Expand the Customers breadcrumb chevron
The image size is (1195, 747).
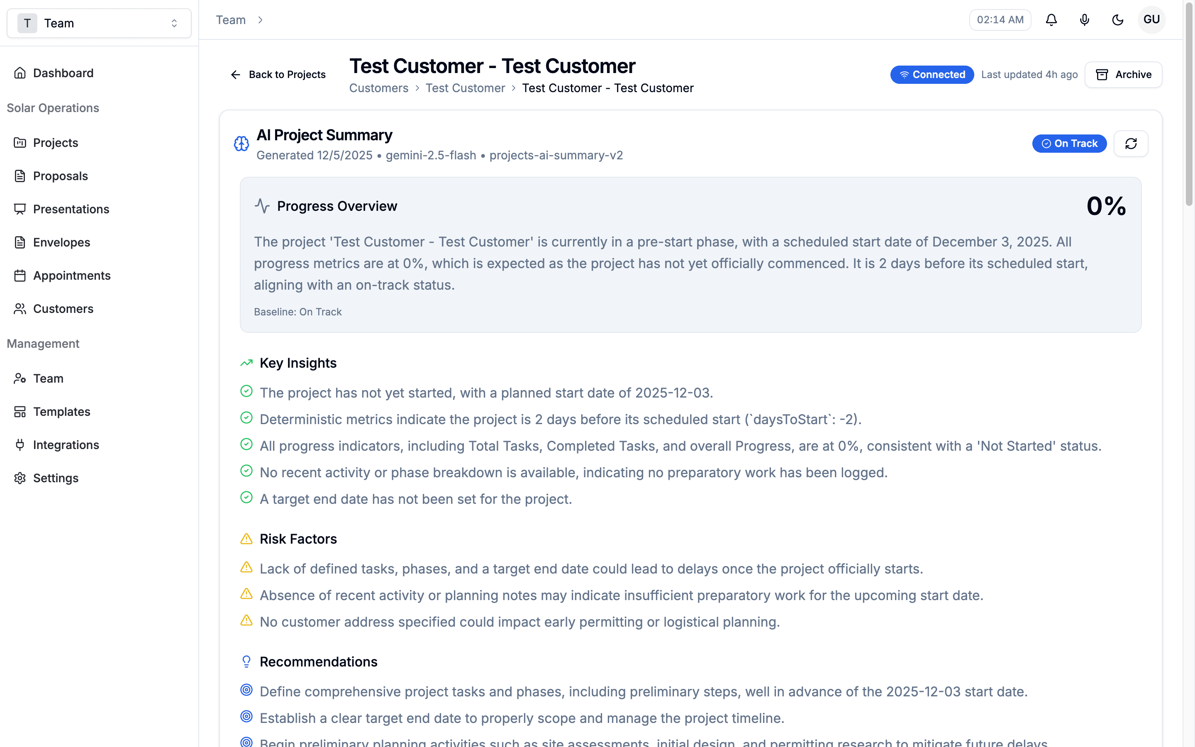coord(417,88)
